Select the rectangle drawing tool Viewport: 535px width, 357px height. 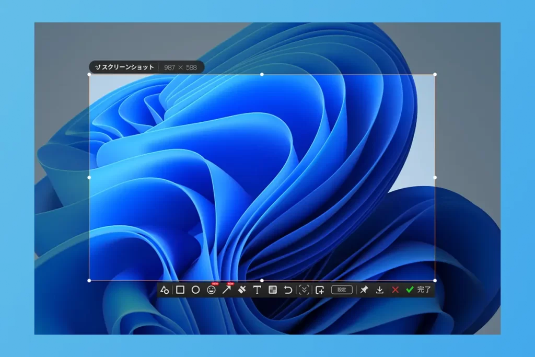pyautogui.click(x=180, y=290)
